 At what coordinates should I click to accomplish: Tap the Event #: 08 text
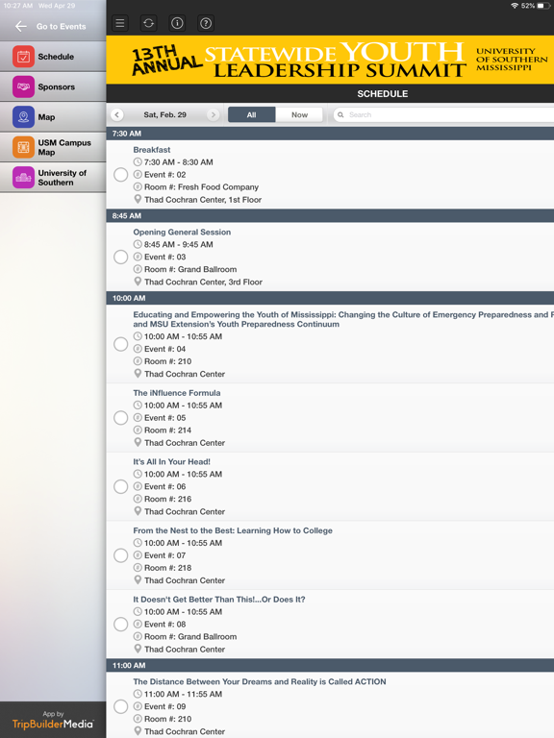(164, 624)
